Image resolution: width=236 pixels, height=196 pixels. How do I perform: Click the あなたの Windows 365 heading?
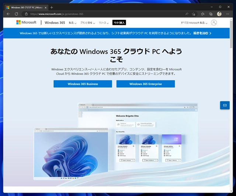tap(116, 56)
